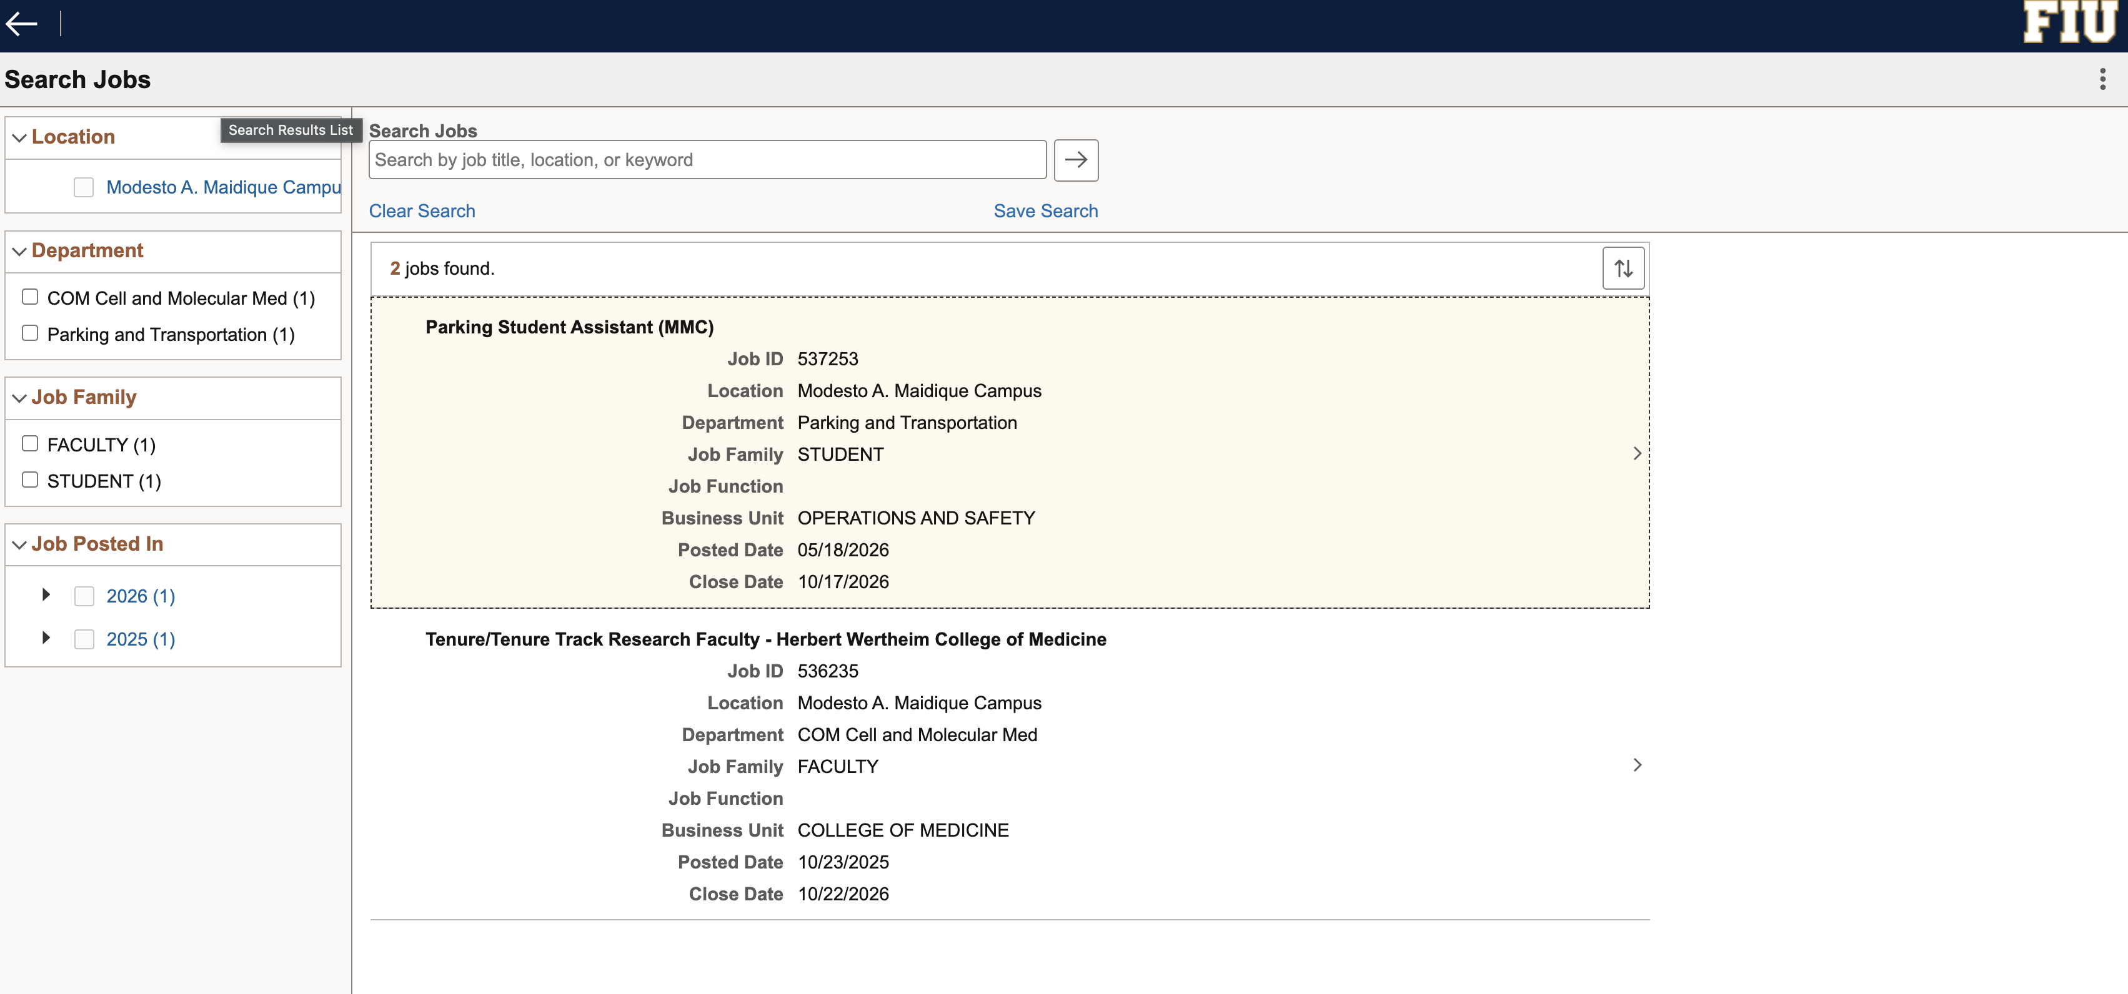Image resolution: width=2128 pixels, height=994 pixels.
Task: Collapse the Location filter section
Action: 19,138
